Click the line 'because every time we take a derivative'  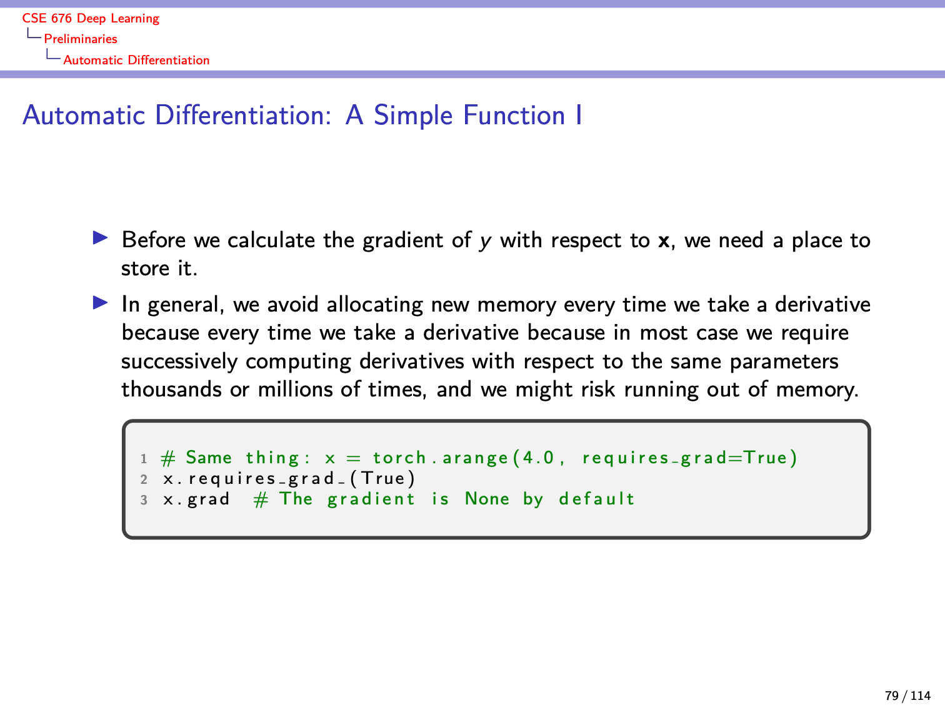click(x=485, y=332)
